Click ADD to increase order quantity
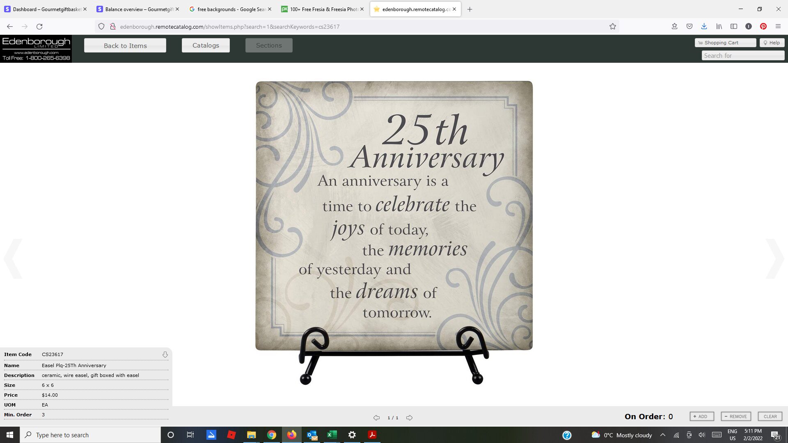788x443 pixels. click(x=702, y=416)
